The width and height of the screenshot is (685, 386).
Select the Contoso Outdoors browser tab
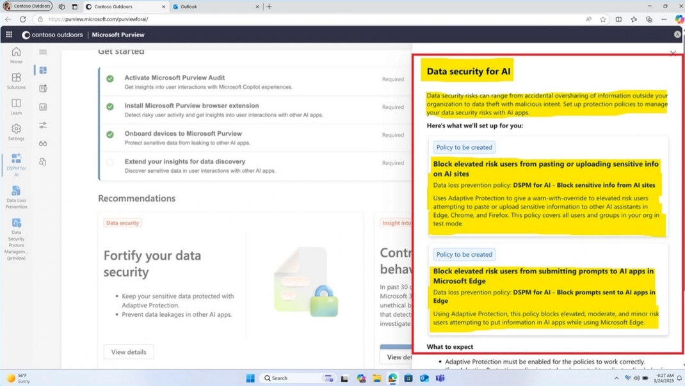(x=126, y=6)
